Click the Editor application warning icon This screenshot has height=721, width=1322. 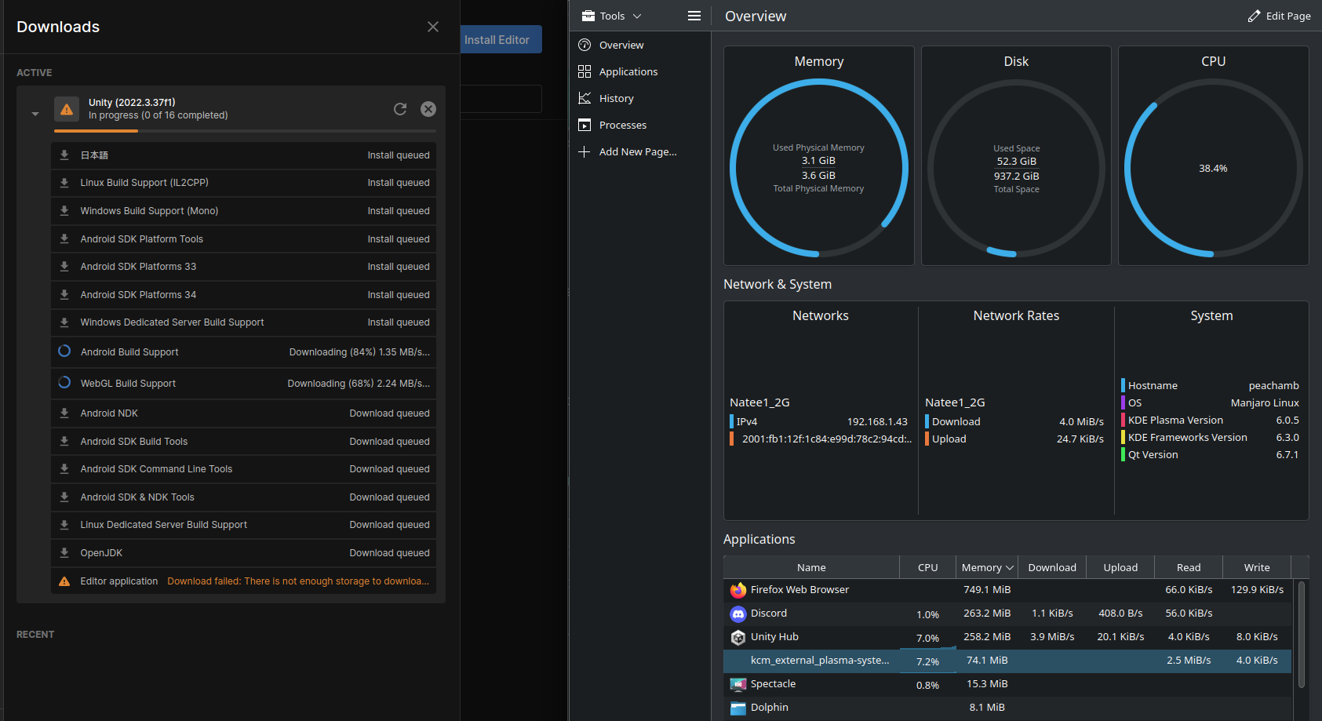[x=64, y=581]
